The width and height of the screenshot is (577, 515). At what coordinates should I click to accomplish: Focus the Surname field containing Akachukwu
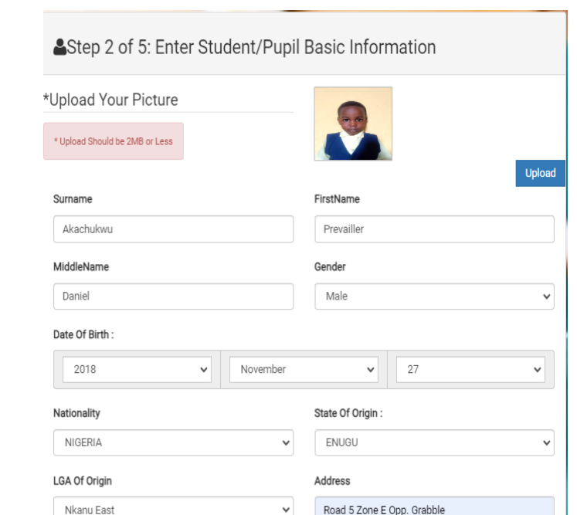(173, 229)
